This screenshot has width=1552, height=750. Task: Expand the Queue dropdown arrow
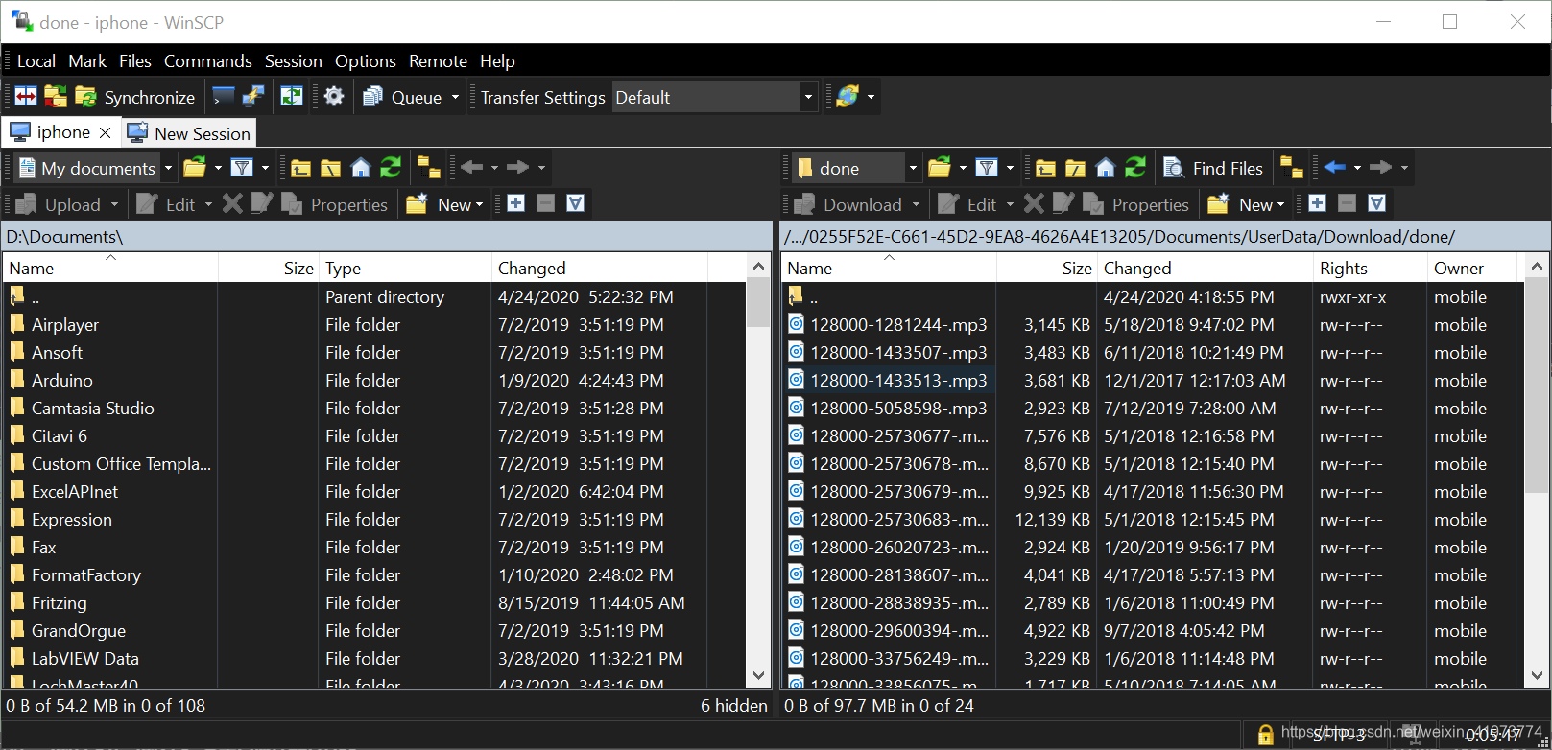click(455, 97)
